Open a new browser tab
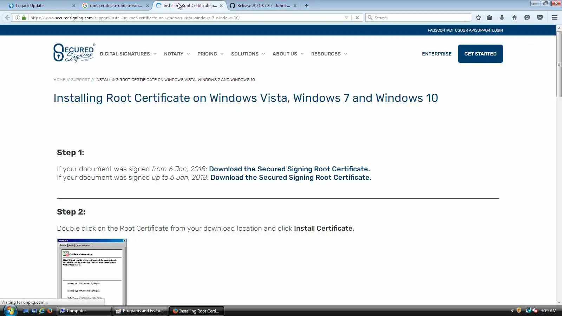The height and width of the screenshot is (316, 562). point(307,6)
